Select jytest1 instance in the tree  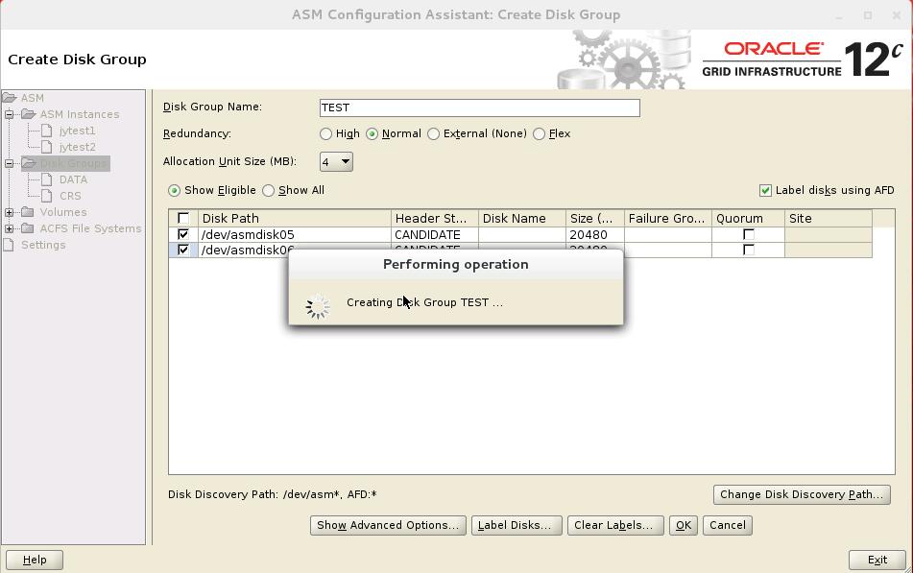(x=77, y=131)
